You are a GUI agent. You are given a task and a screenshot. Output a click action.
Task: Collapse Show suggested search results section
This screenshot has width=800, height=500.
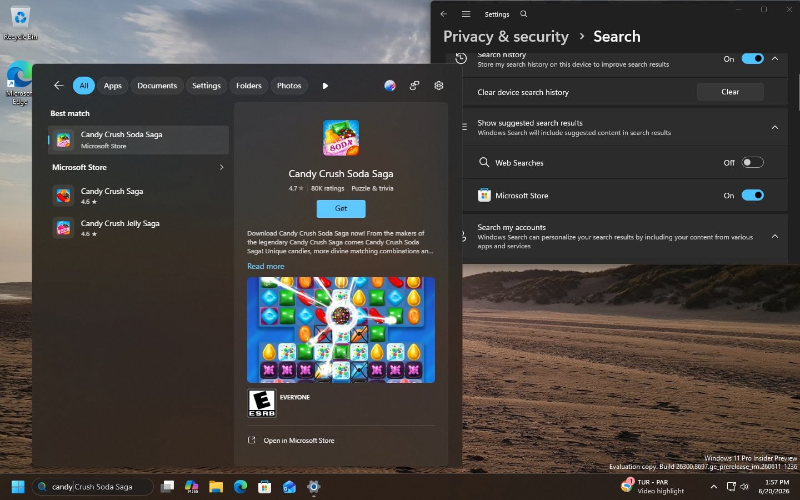click(x=775, y=127)
